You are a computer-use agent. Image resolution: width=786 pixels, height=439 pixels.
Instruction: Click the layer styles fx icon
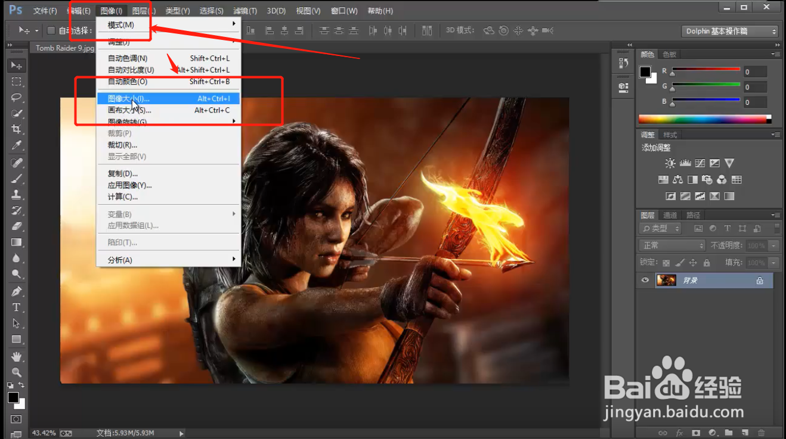click(679, 432)
